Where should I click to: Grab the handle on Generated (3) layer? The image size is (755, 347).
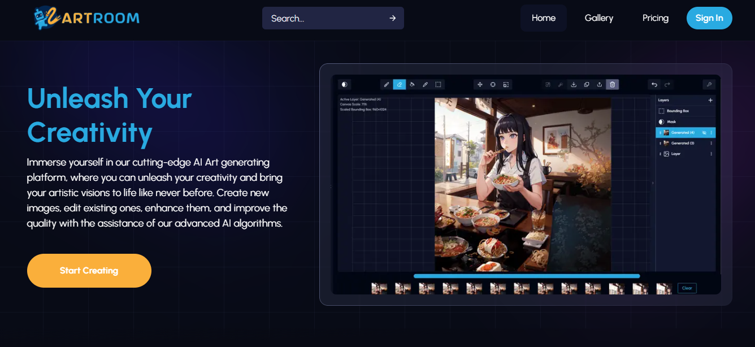pyautogui.click(x=660, y=143)
